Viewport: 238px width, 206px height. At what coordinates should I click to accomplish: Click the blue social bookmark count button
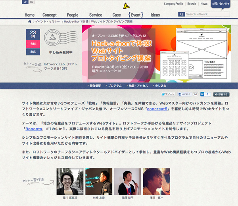tap(205, 94)
